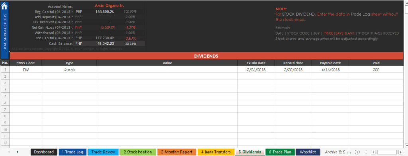The width and height of the screenshot is (408, 156).
Task: Click the DIVIDENDS title banner
Action: tap(206, 56)
